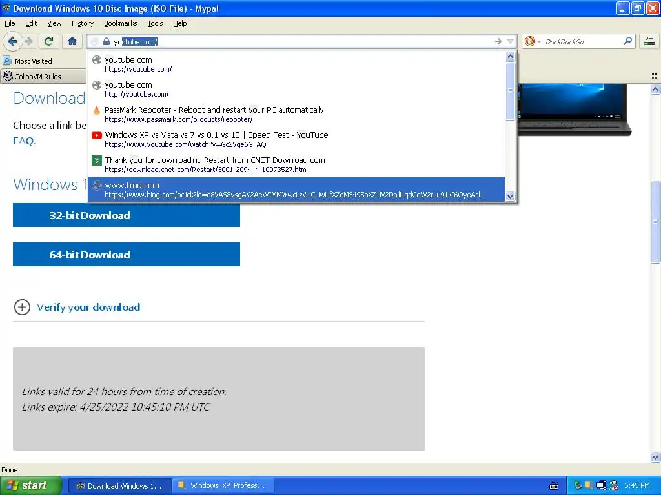
Task: Choose PassMark Rebooter suggestion entry
Action: click(296, 114)
